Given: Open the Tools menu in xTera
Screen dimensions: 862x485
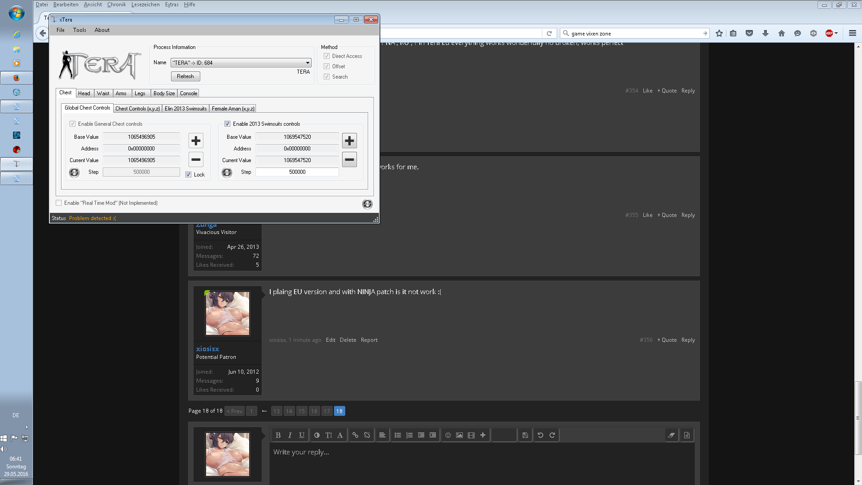Looking at the screenshot, I should (79, 30).
